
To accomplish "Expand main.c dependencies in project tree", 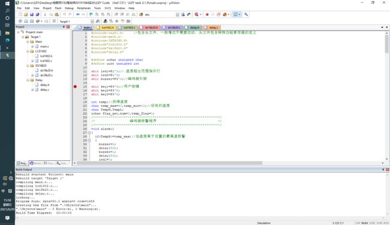I will click(x=32, y=46).
